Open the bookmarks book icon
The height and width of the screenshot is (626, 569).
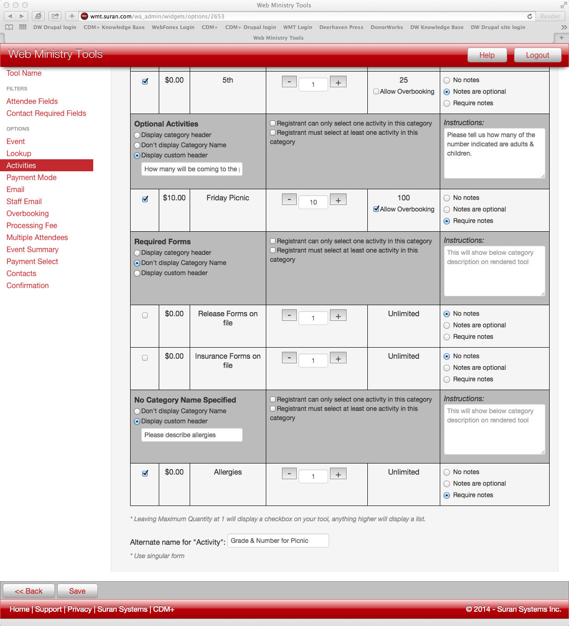click(9, 27)
